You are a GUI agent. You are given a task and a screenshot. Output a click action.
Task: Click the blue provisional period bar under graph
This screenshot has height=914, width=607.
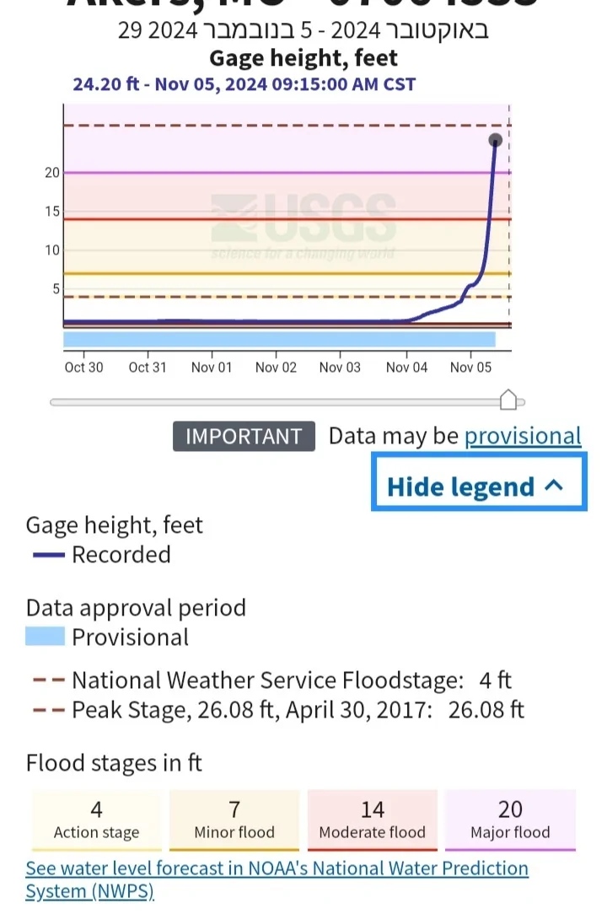point(279,339)
